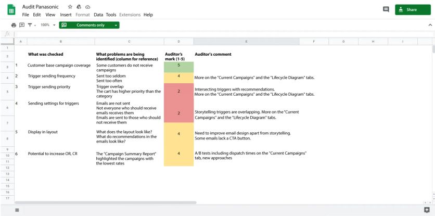Open the Comments only mode dropdown
435x216 pixels.
[x=89, y=25]
